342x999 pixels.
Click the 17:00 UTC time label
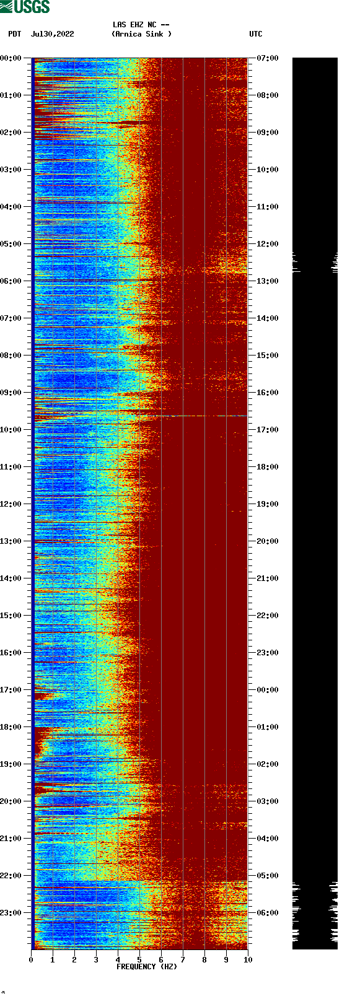point(268,430)
